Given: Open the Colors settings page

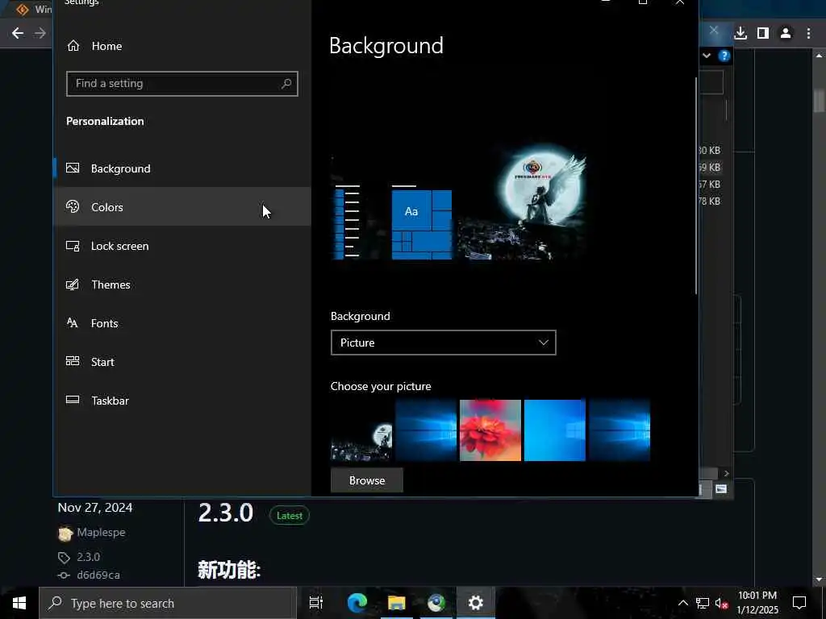Looking at the screenshot, I should click(x=182, y=207).
